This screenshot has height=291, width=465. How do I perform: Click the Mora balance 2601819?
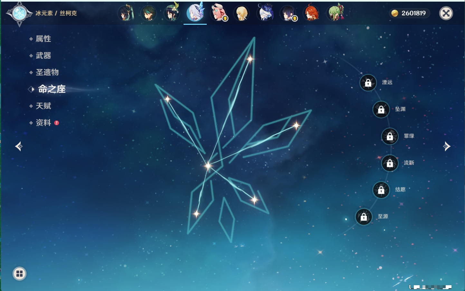click(409, 13)
